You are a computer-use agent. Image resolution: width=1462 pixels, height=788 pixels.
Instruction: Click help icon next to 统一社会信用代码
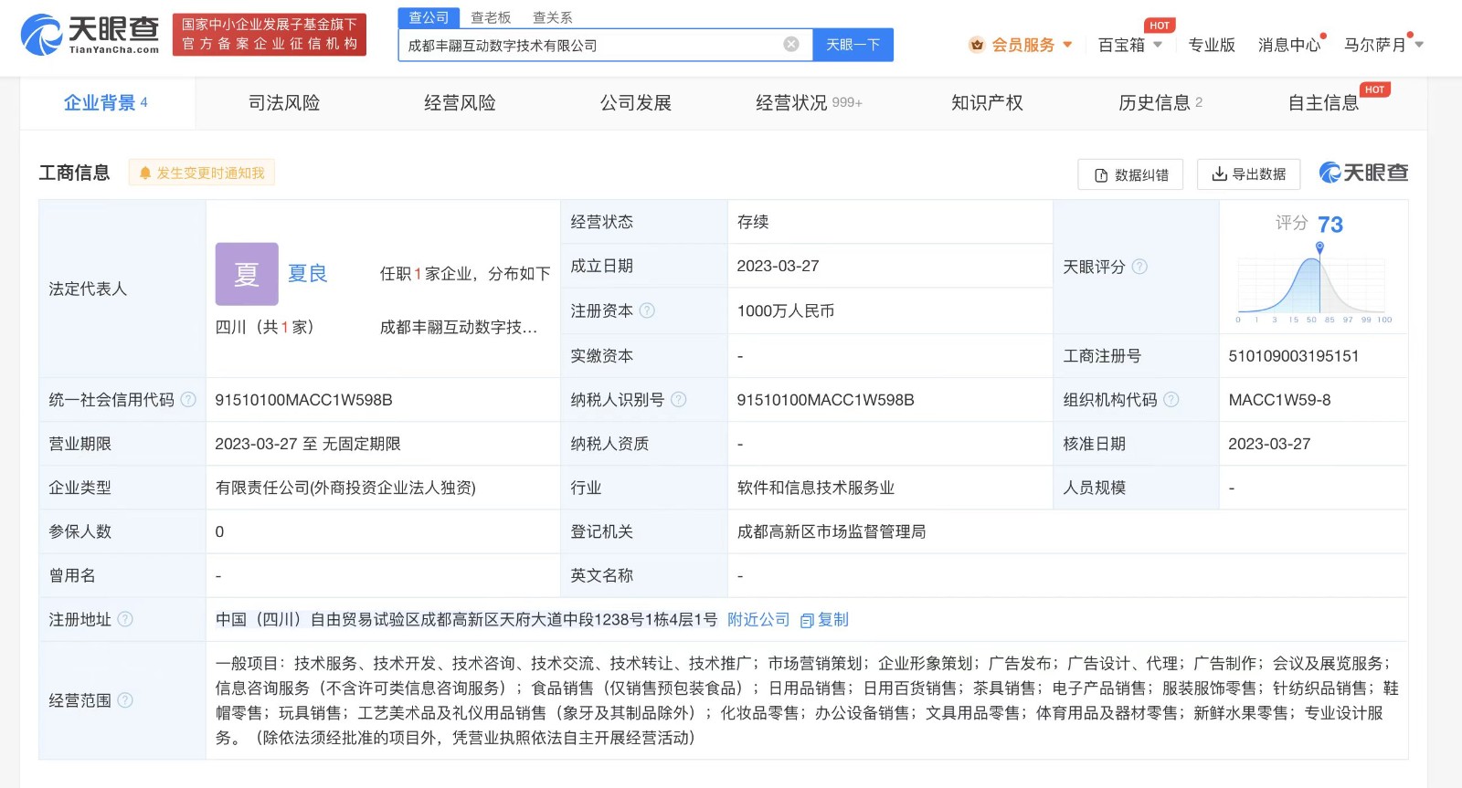(188, 400)
